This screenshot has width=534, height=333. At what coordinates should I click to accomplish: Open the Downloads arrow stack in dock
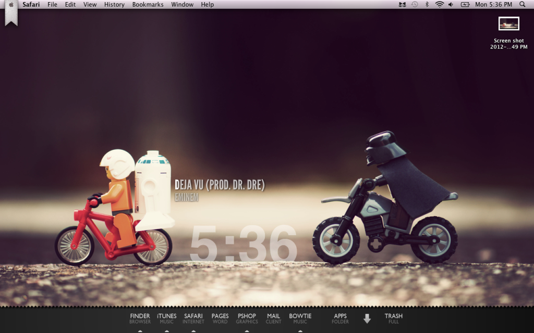[x=367, y=319]
